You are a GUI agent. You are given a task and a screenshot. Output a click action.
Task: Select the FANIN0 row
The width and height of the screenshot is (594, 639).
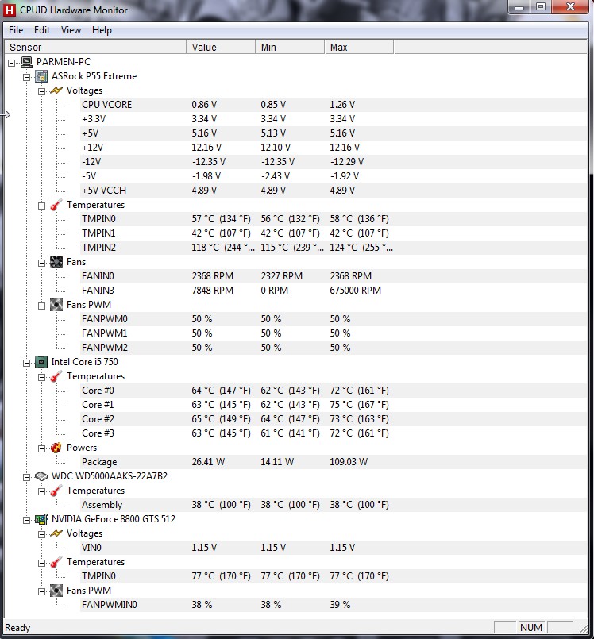[x=334, y=276]
